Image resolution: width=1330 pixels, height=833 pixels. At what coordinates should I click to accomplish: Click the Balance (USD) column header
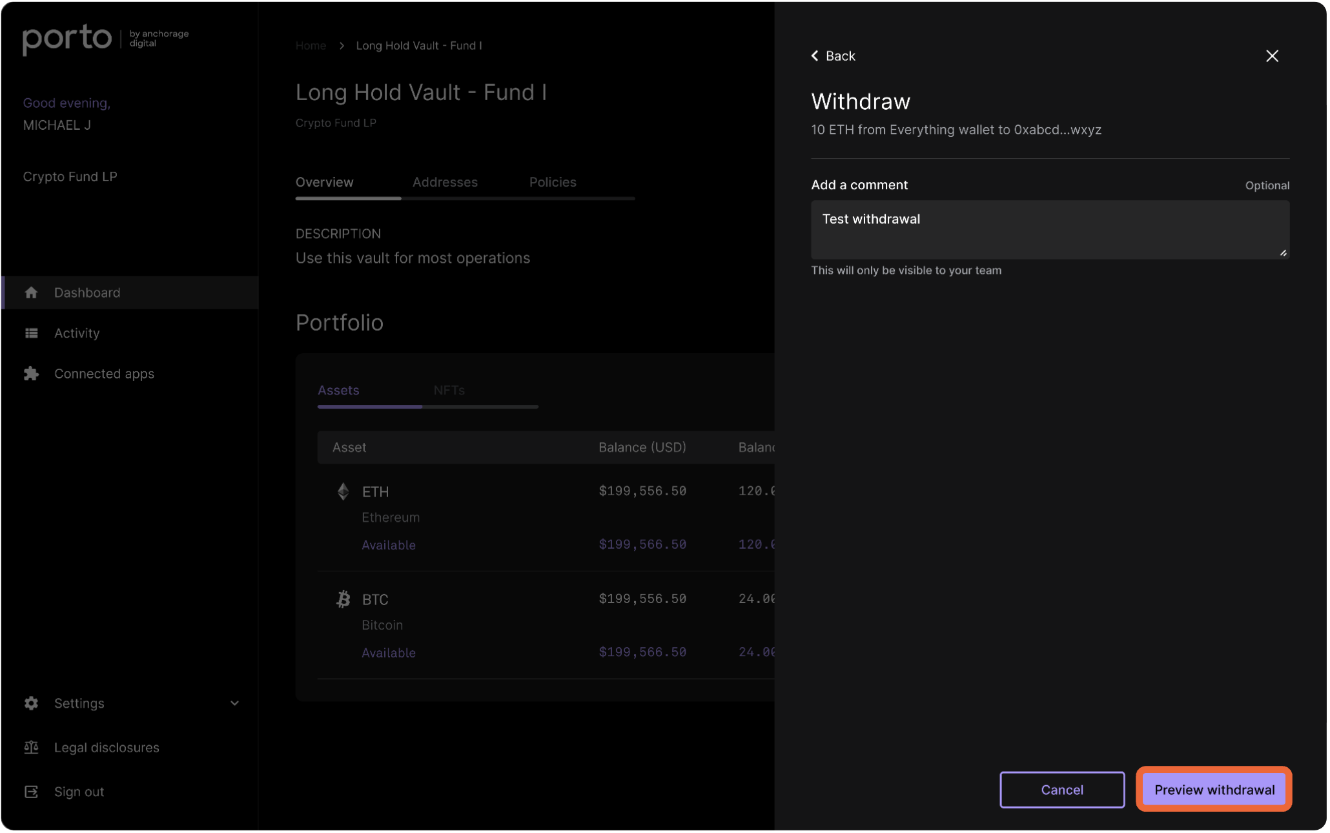click(642, 447)
